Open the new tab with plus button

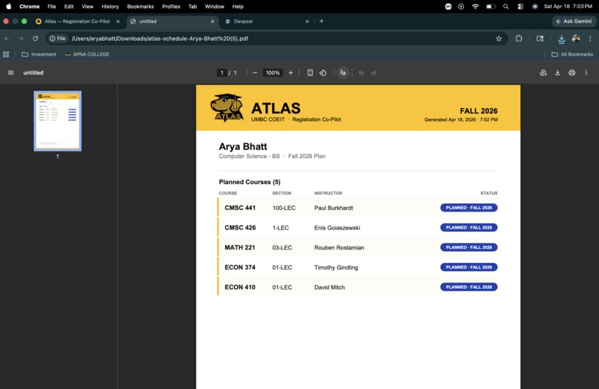click(321, 22)
